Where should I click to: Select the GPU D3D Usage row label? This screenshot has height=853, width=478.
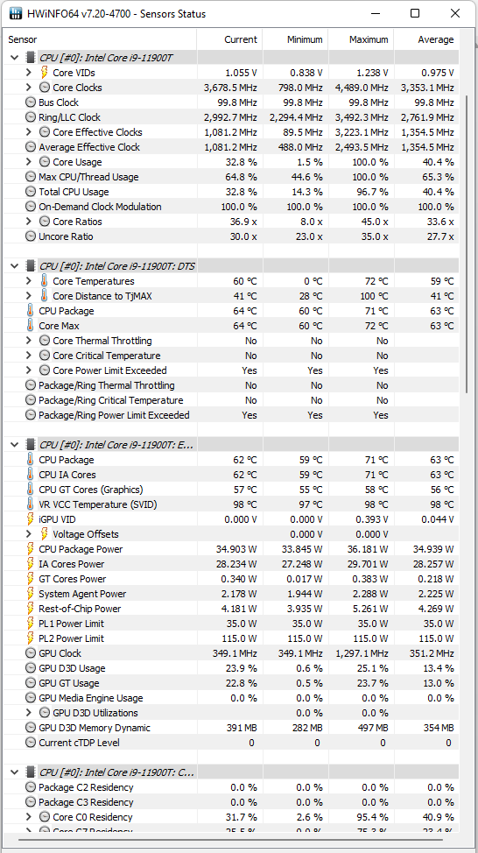pyautogui.click(x=72, y=668)
